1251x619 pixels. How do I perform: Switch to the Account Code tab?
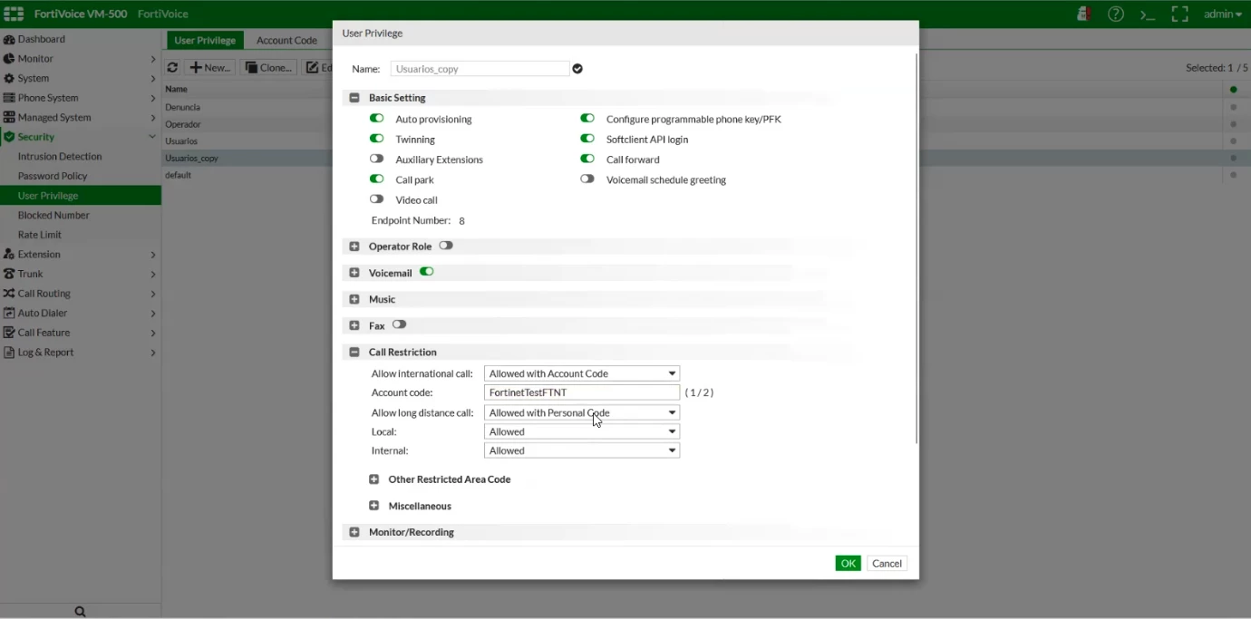(x=286, y=40)
